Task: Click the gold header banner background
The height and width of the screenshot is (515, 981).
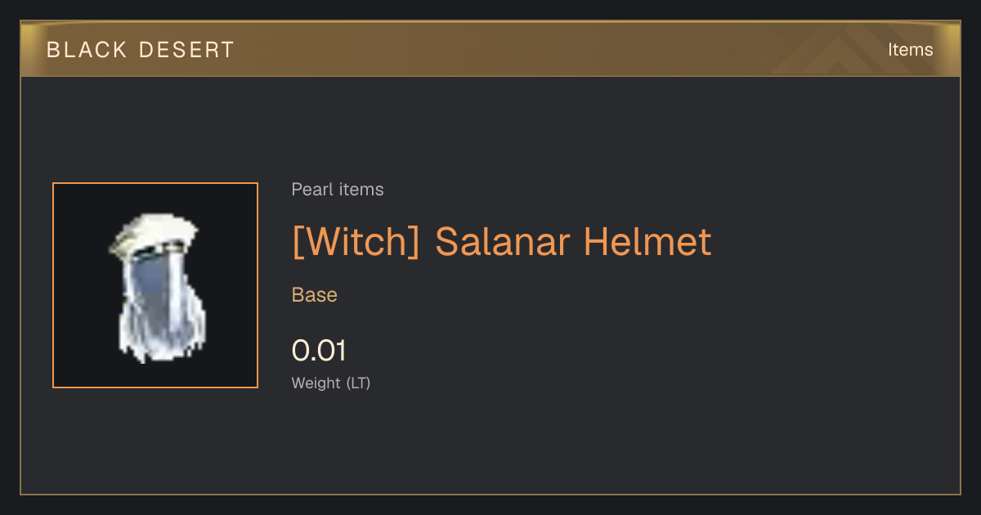Action: (x=490, y=50)
